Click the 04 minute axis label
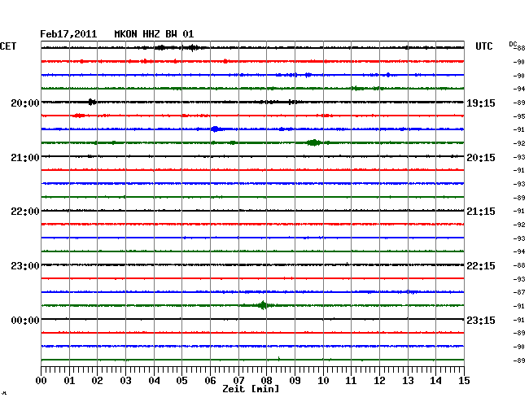 (154, 380)
